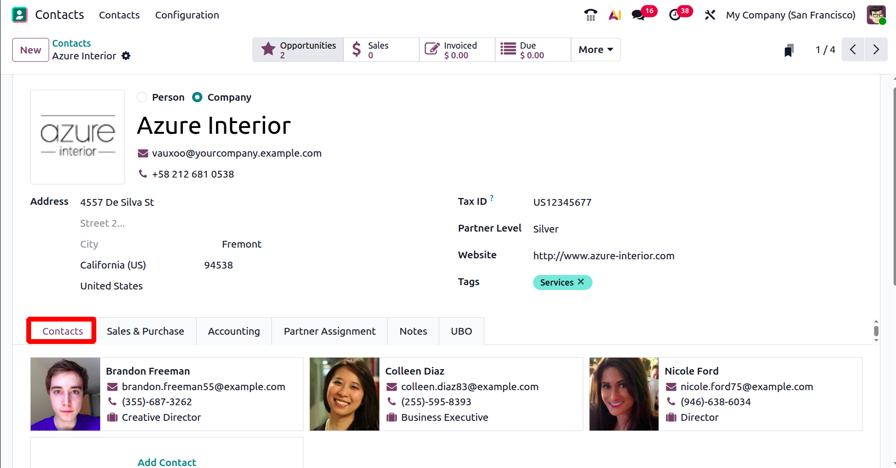Open the VoIP phone icon

591,15
